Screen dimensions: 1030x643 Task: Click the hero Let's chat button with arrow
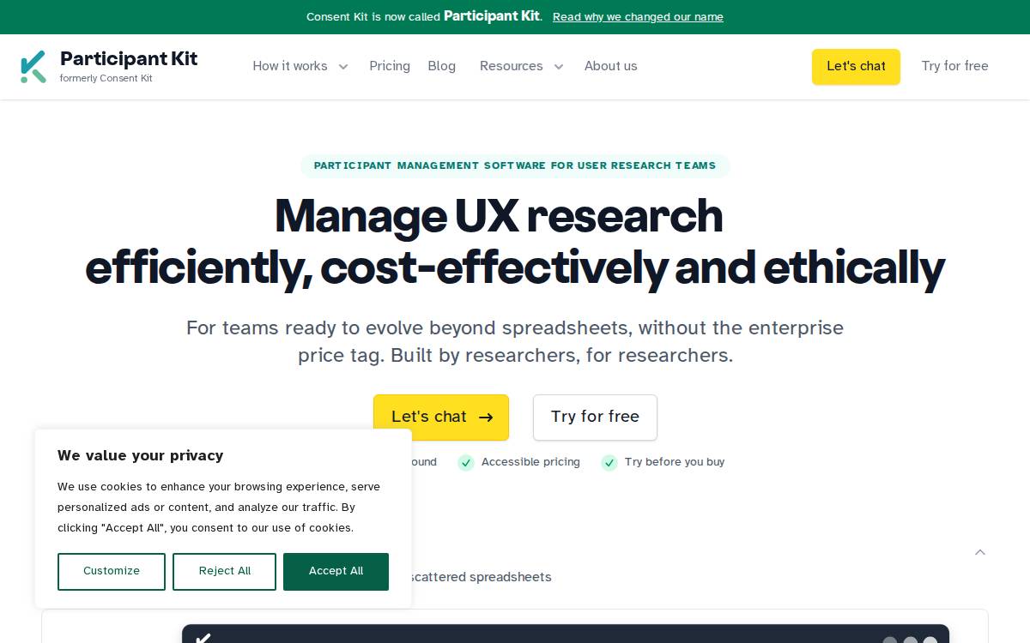[x=441, y=418]
